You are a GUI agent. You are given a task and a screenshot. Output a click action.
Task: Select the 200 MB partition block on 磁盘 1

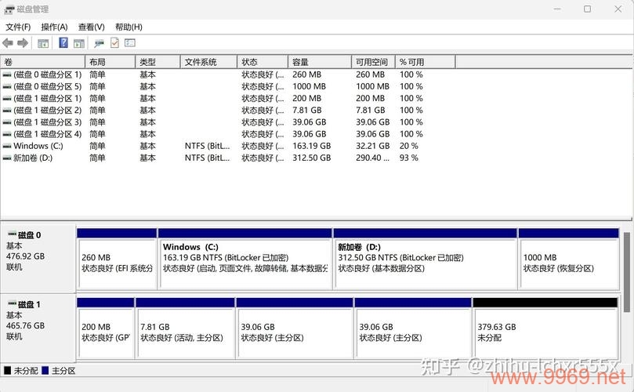tap(105, 328)
